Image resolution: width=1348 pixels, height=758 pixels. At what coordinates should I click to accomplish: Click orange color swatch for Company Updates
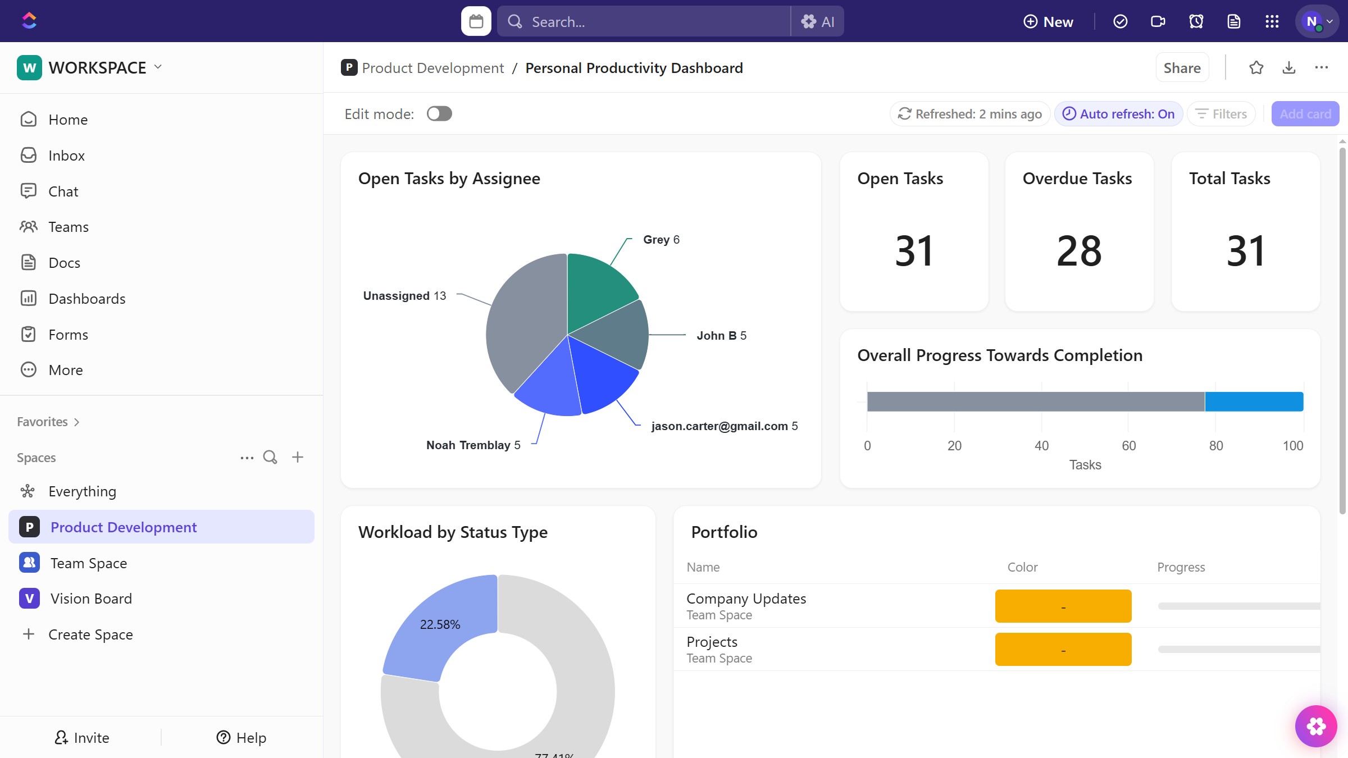1063,606
